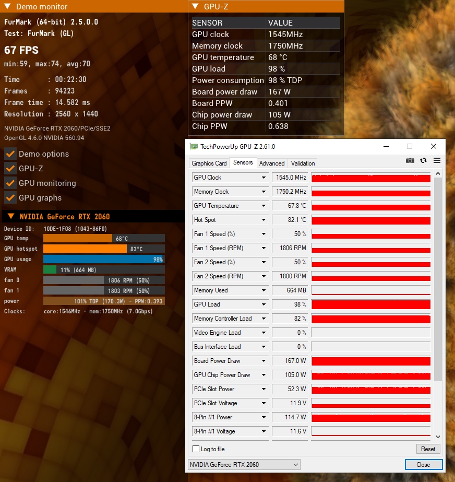Click the Memory Used red history graph
The height and width of the screenshot is (482, 455).
pos(371,290)
